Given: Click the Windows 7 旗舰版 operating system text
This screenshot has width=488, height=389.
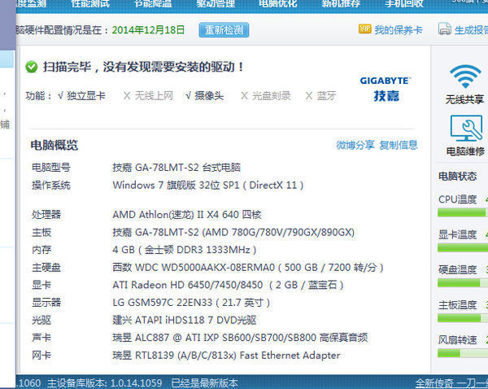Looking at the screenshot, I should point(208,186).
